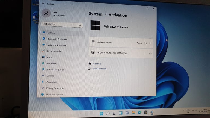The height and width of the screenshot is (118, 210).
Task: Click the Windows 11 Home text
Action: click(x=116, y=27)
